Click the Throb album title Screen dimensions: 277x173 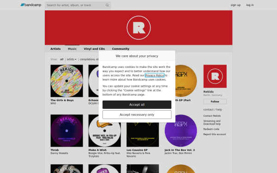point(54,150)
